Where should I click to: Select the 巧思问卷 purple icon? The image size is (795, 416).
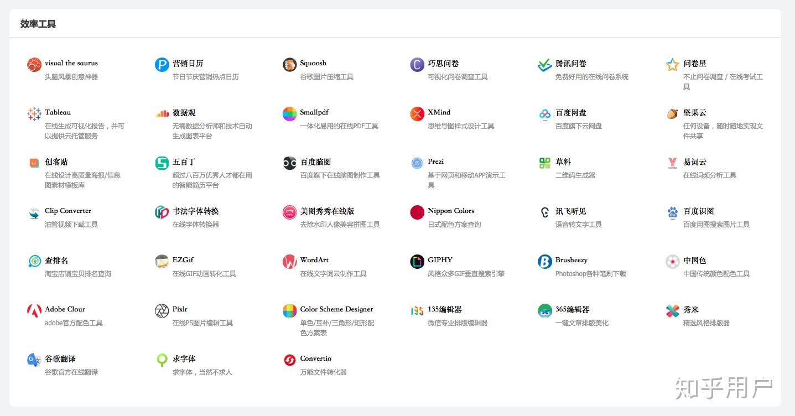click(417, 65)
